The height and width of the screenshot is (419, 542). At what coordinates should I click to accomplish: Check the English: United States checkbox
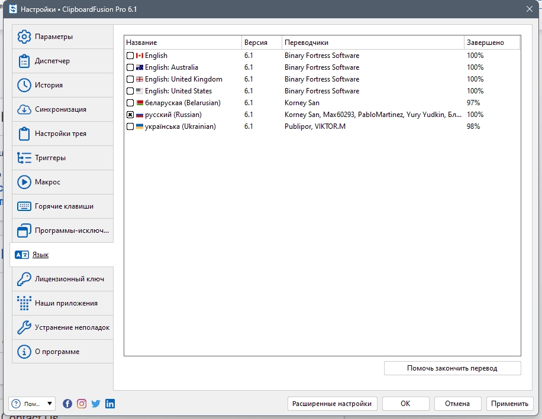(130, 91)
